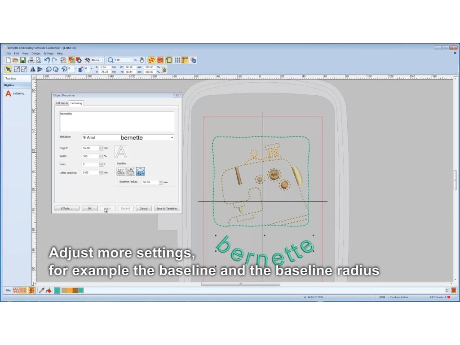460x345 pixels.
Task: Toggle grid display icon
Action: [177, 60]
